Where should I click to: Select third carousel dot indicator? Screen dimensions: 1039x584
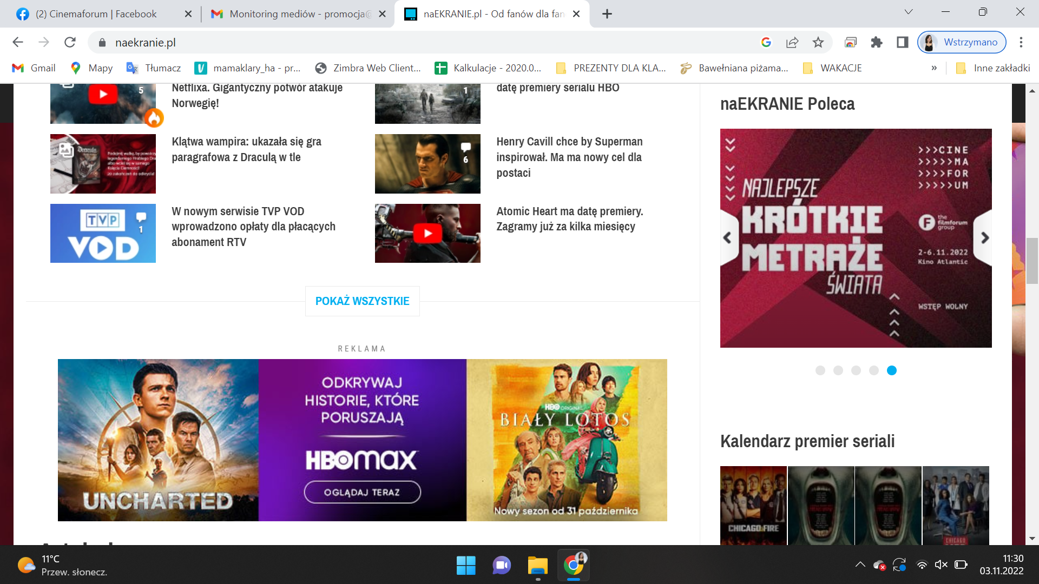856,370
